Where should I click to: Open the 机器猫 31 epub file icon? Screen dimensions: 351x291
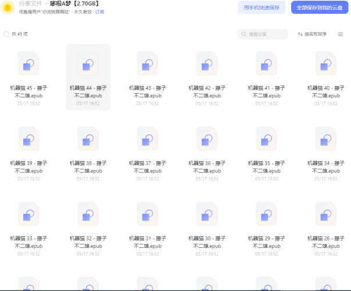(148, 214)
